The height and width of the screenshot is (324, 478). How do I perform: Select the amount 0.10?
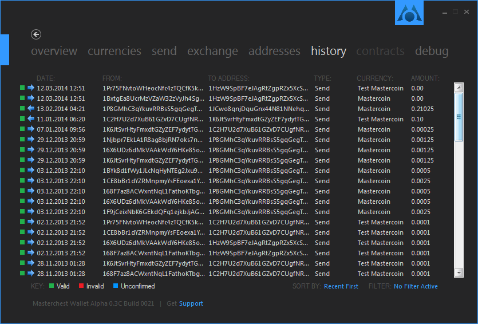(417, 119)
